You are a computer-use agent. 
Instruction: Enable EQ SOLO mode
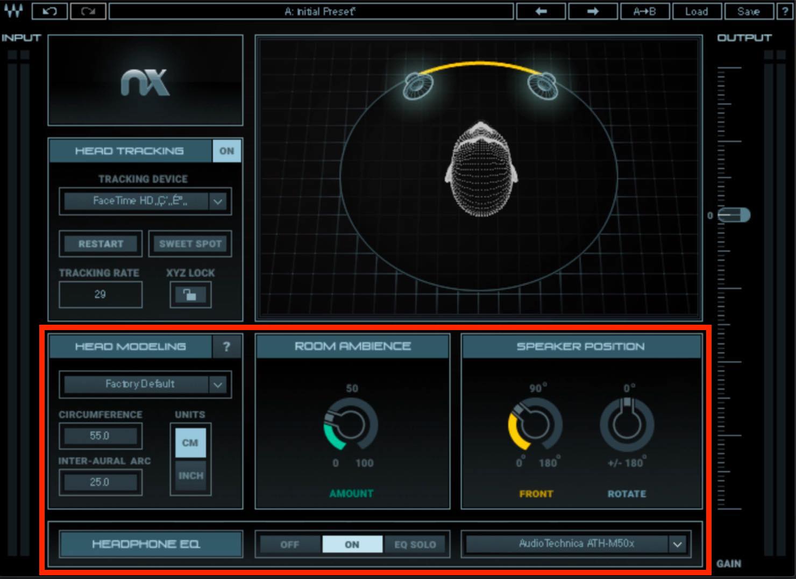pyautogui.click(x=415, y=544)
